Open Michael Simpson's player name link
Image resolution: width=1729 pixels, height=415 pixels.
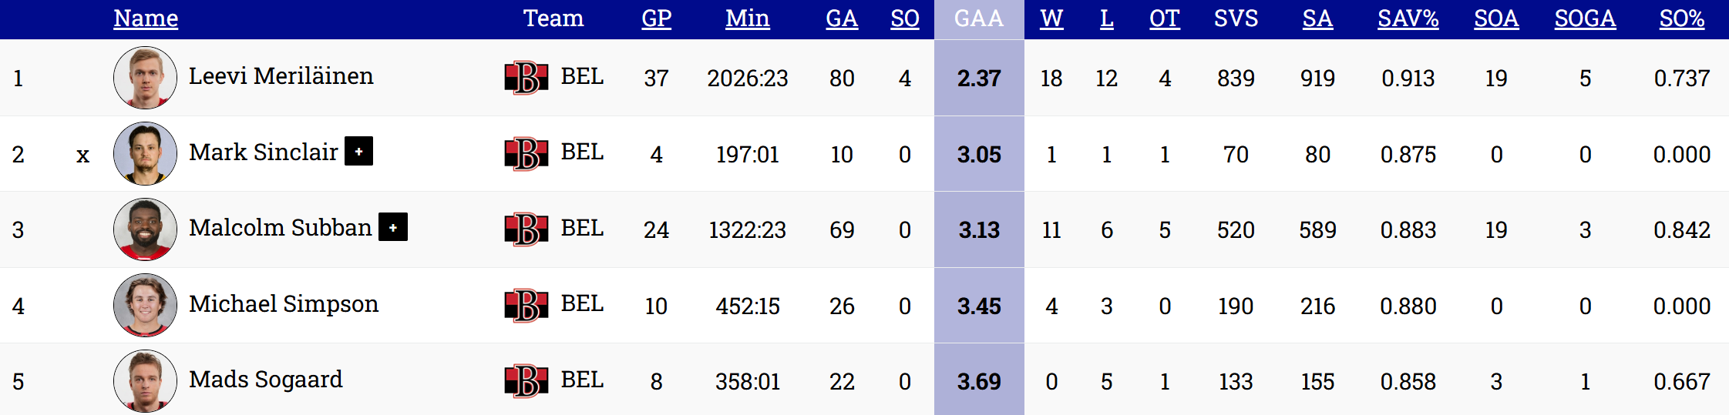pyautogui.click(x=284, y=304)
